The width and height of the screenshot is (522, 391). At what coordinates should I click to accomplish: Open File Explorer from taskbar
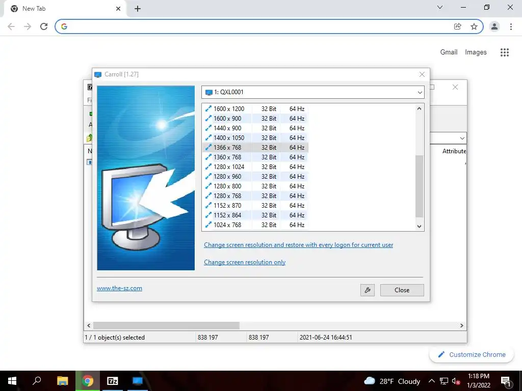click(x=62, y=381)
